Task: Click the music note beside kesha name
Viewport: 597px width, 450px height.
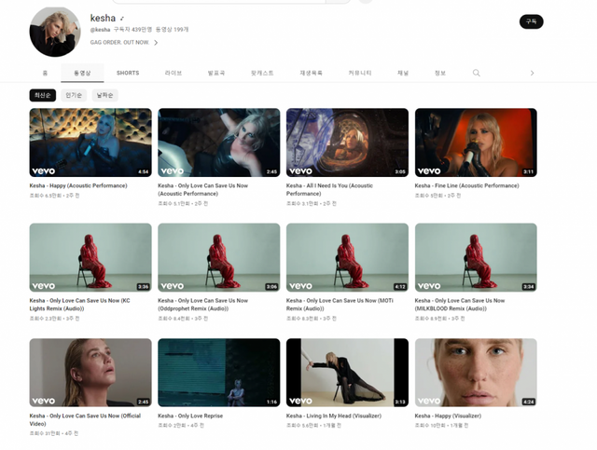Action: (122, 18)
